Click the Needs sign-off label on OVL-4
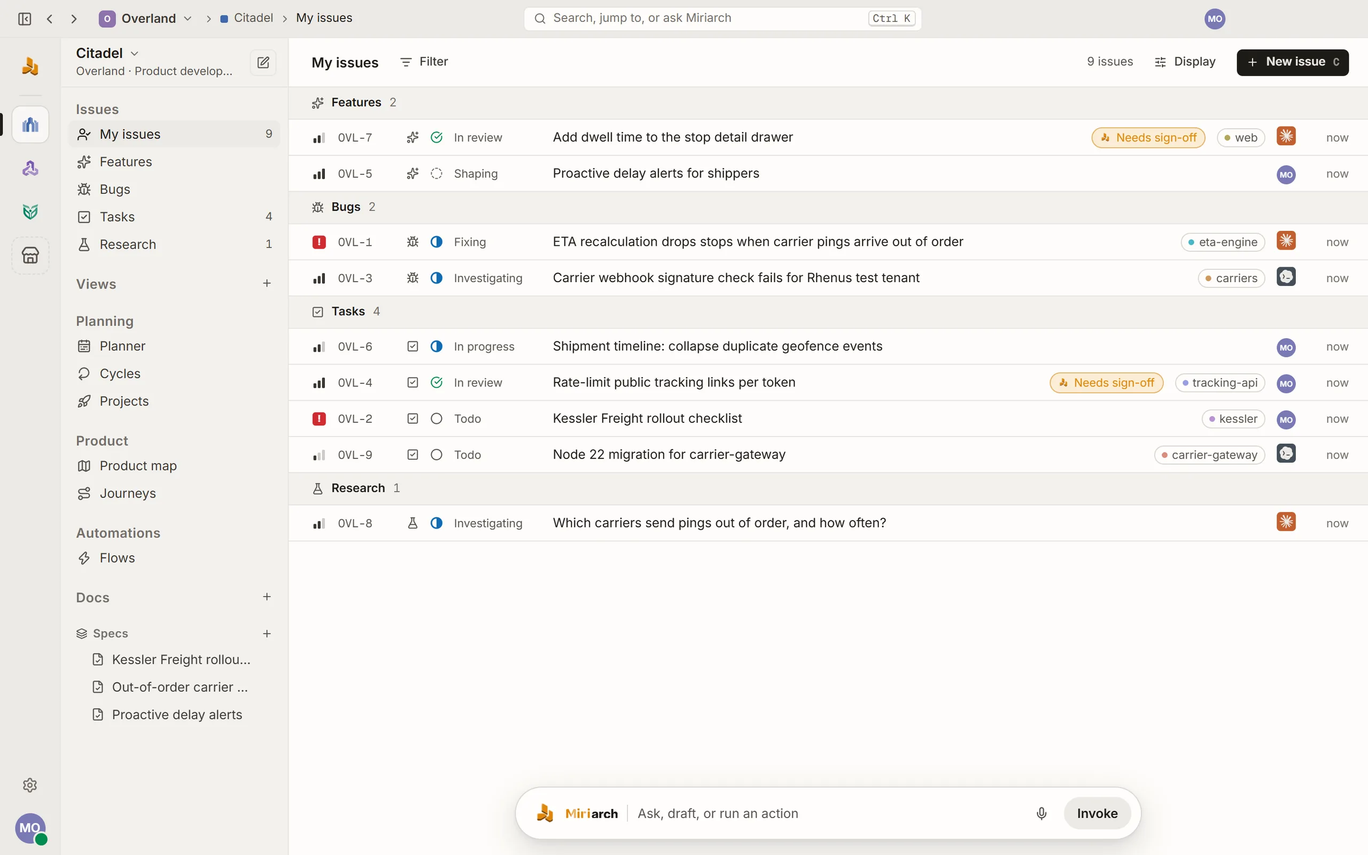The height and width of the screenshot is (855, 1368). [x=1106, y=383]
